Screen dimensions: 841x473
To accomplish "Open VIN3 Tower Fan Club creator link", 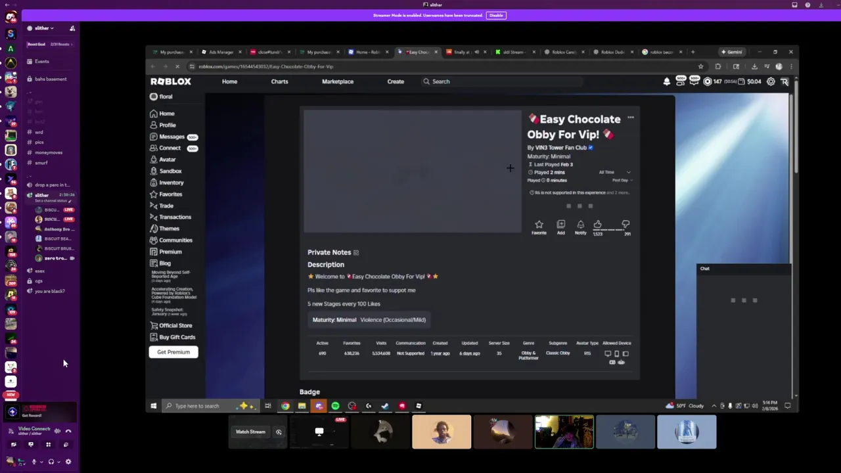I will (x=560, y=148).
